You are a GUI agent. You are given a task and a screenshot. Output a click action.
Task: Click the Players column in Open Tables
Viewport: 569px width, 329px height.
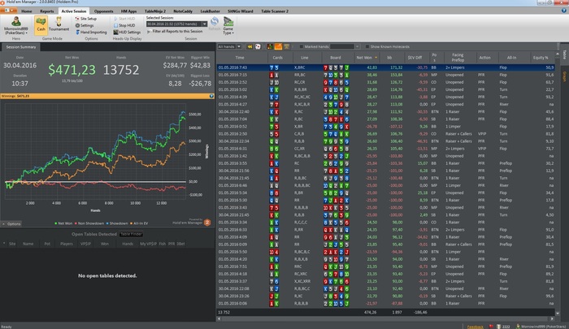coord(67,244)
